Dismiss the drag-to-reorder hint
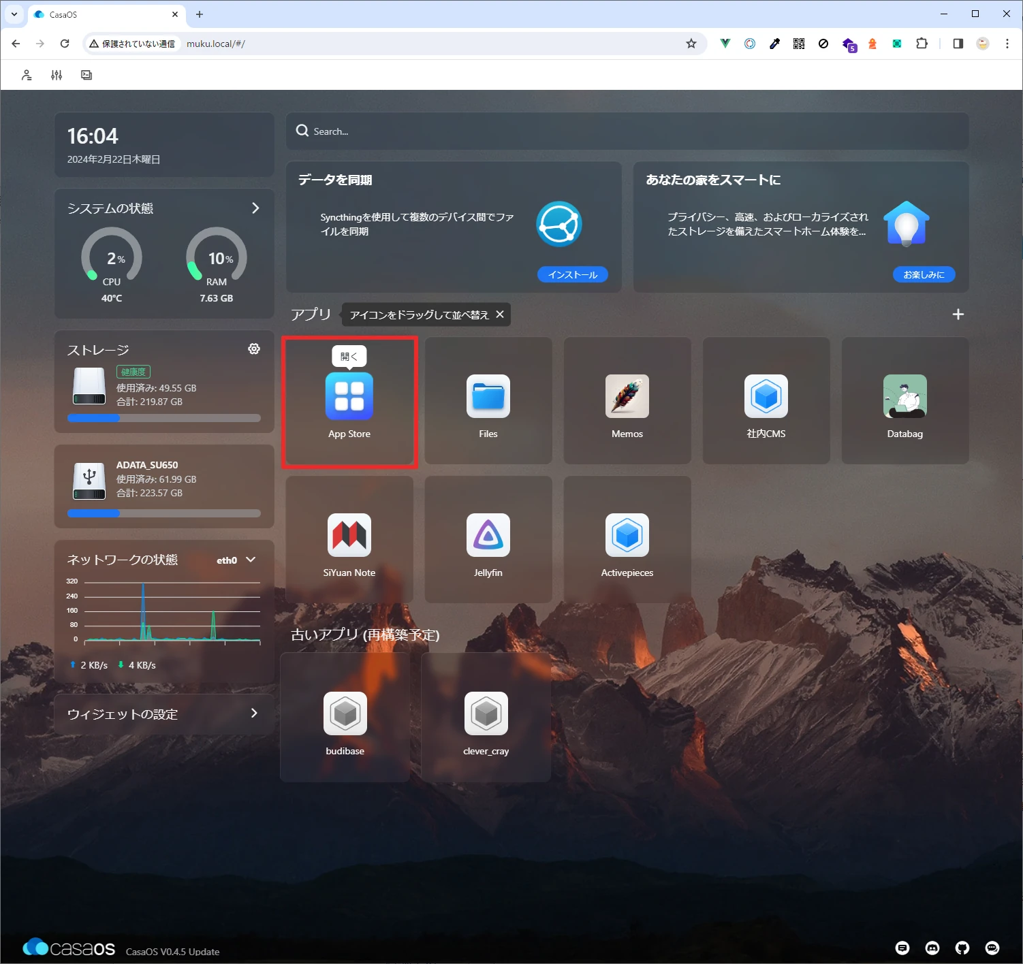The width and height of the screenshot is (1023, 964). tap(500, 314)
